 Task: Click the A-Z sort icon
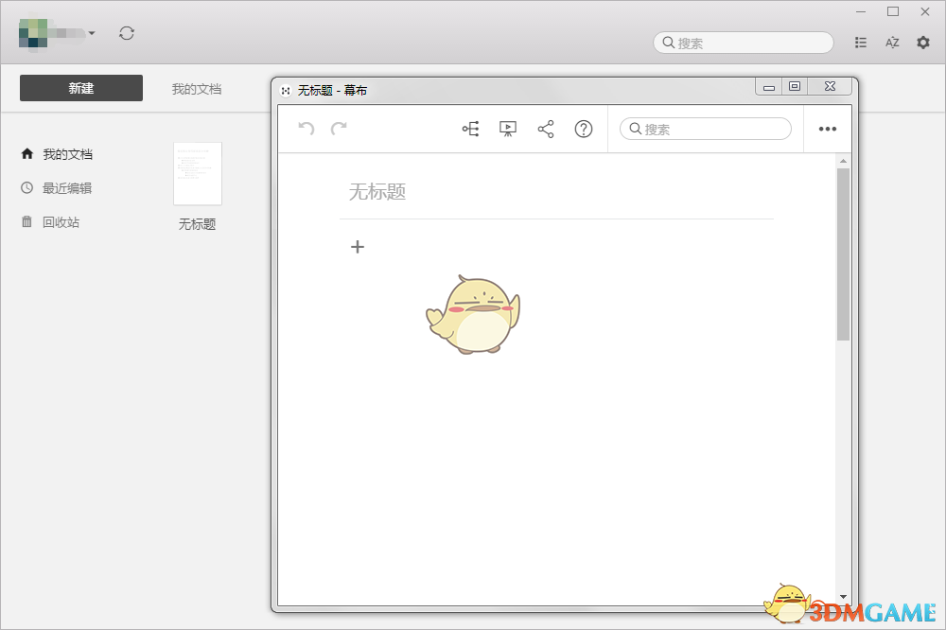click(891, 42)
